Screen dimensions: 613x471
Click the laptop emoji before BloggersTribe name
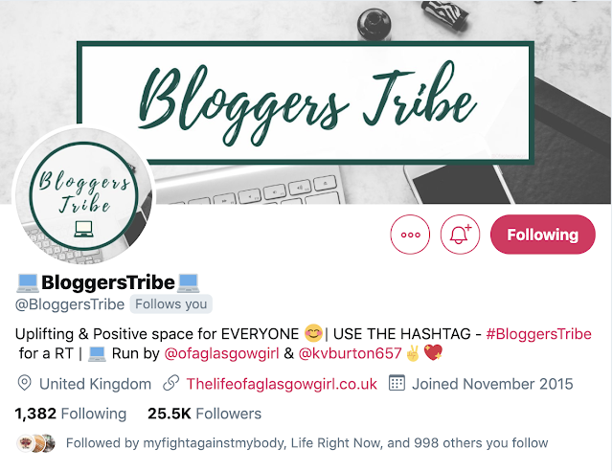click(28, 283)
